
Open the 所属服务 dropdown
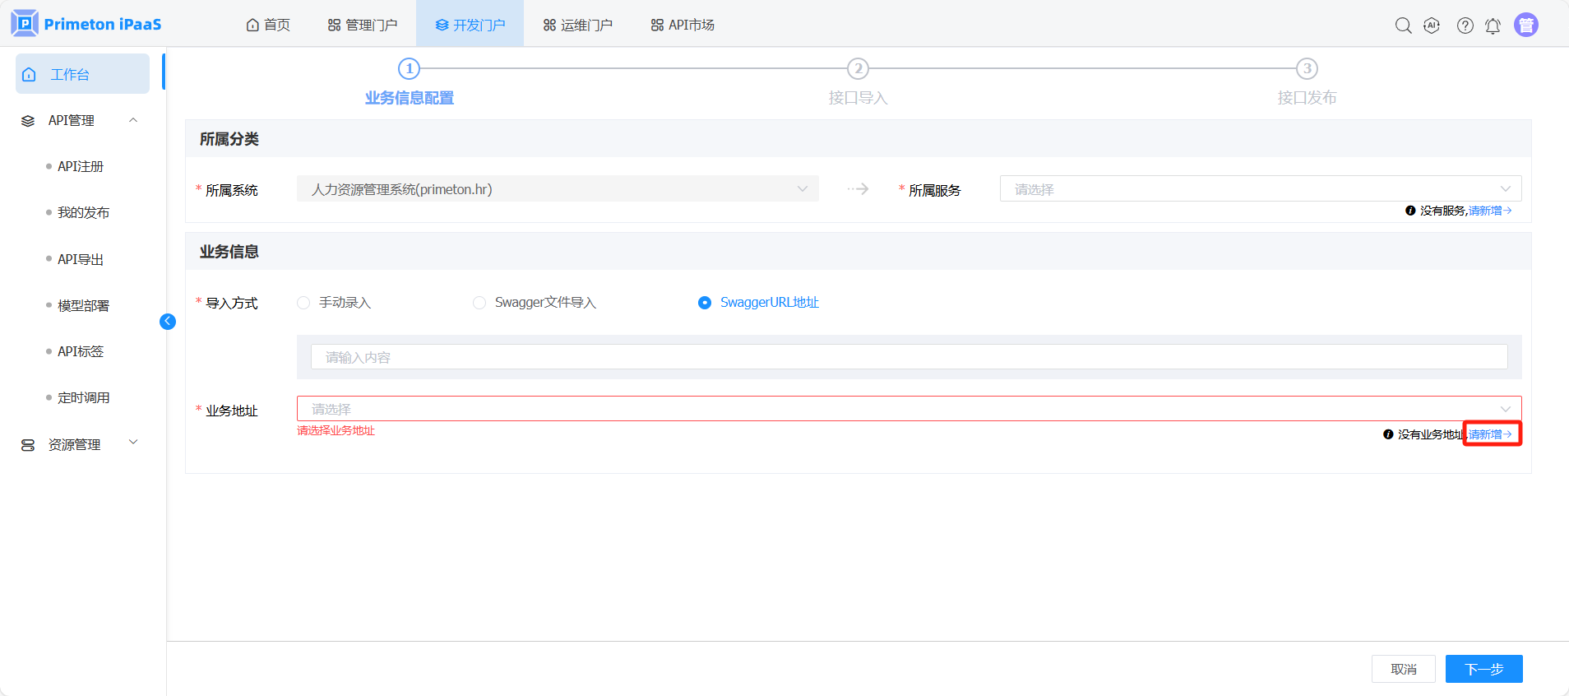click(x=1260, y=189)
